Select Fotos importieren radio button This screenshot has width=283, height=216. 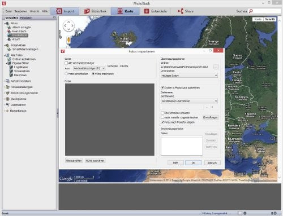pos(93,74)
